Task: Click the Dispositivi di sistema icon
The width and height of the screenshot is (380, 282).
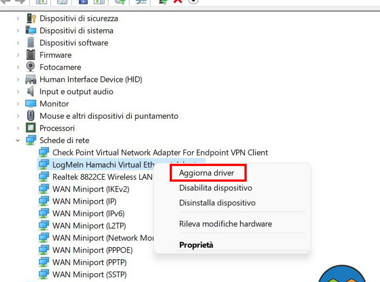Action: [31, 30]
